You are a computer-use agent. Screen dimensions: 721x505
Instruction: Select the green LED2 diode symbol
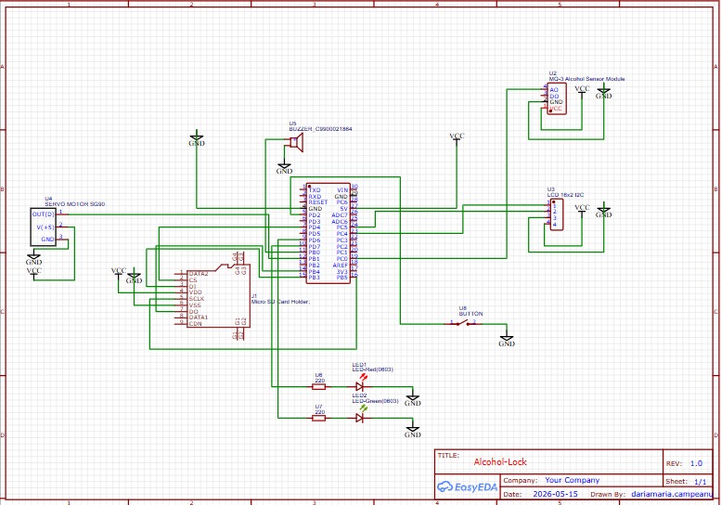(x=360, y=418)
